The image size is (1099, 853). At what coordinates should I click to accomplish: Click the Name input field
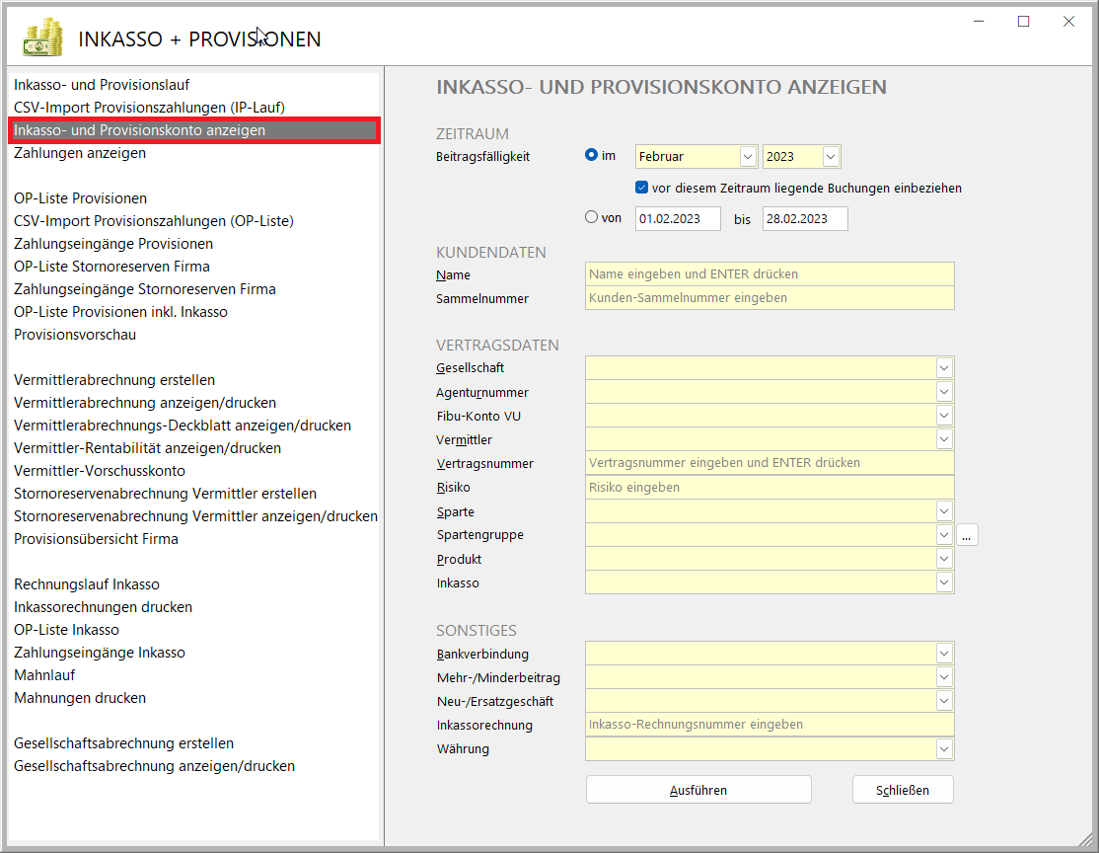(x=769, y=274)
